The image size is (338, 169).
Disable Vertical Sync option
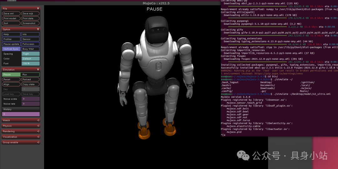point(11,49)
